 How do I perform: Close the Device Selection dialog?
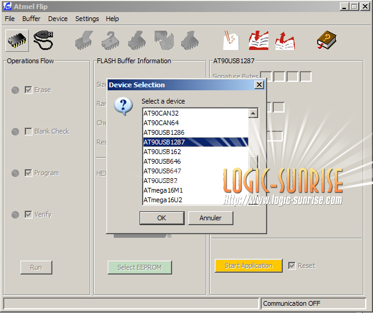tap(259, 85)
